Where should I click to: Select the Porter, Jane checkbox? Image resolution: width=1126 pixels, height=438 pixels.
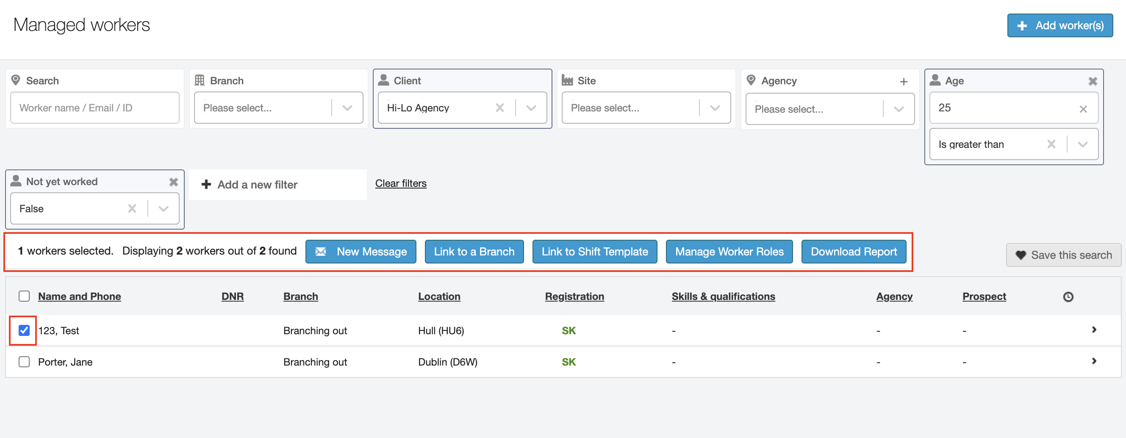24,362
